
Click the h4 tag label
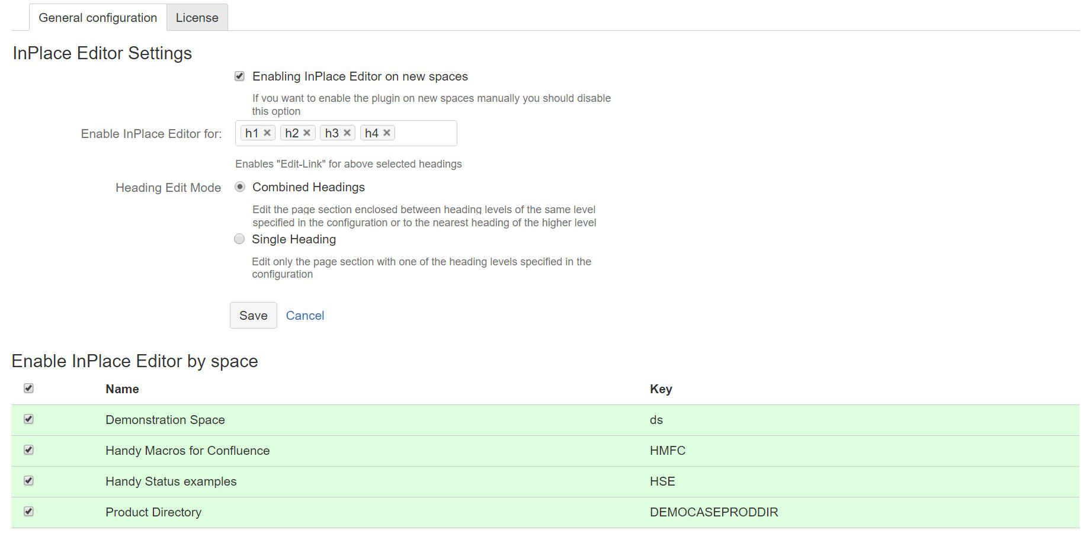tap(371, 133)
